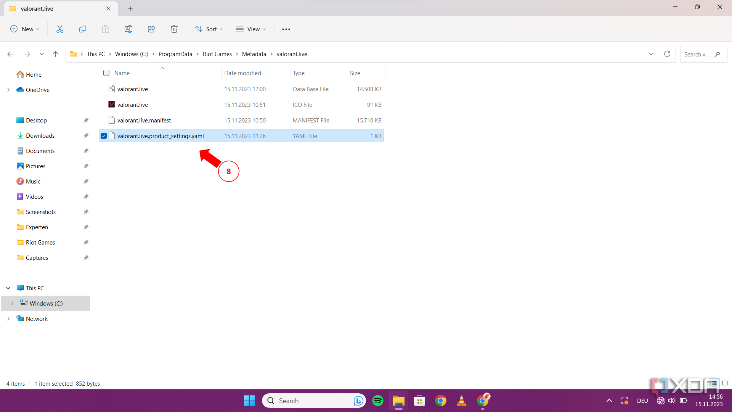Select the valorant.live tab
The width and height of the screenshot is (732, 412).
pyautogui.click(x=61, y=8)
